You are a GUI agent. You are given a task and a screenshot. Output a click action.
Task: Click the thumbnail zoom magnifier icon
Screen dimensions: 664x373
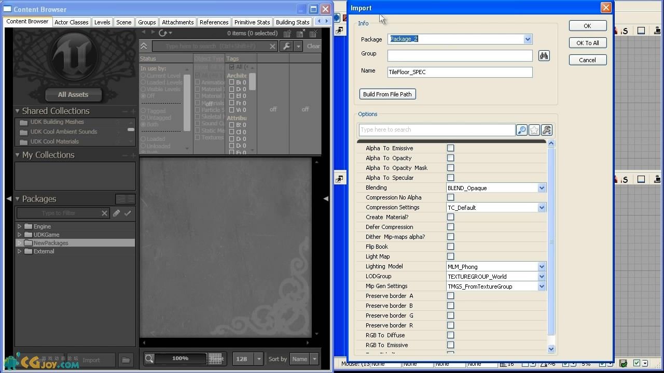[x=149, y=358]
